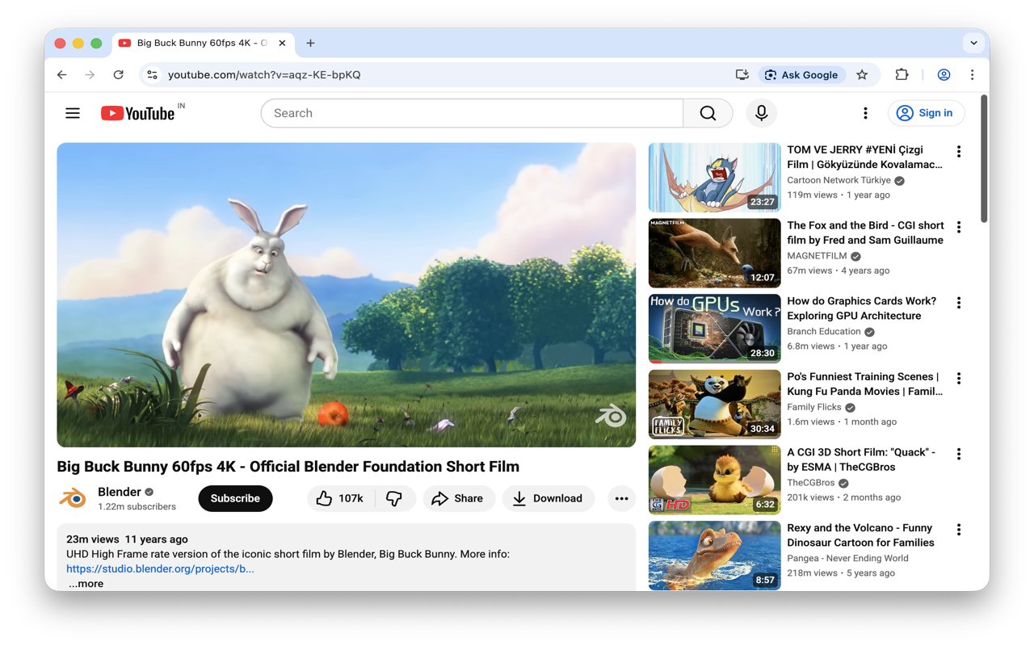Viewport: 1034px width, 646px height.
Task: Start voice search with microphone icon
Action: pos(761,113)
